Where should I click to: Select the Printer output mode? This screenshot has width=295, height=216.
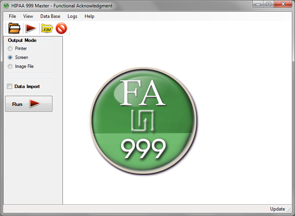pyautogui.click(x=10, y=48)
